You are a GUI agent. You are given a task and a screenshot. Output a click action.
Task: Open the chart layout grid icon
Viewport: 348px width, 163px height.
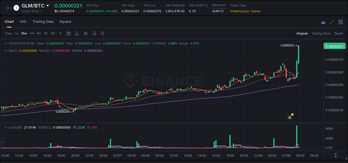pyautogui.click(x=340, y=22)
